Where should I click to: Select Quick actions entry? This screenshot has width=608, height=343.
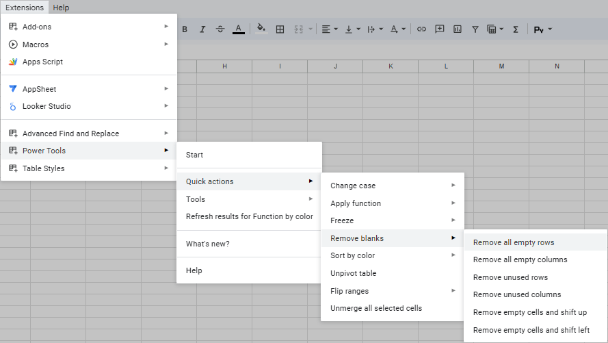click(x=250, y=181)
